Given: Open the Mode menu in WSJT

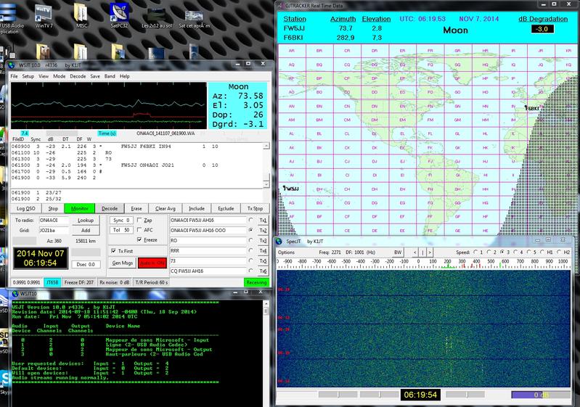Looking at the screenshot, I should [60, 76].
